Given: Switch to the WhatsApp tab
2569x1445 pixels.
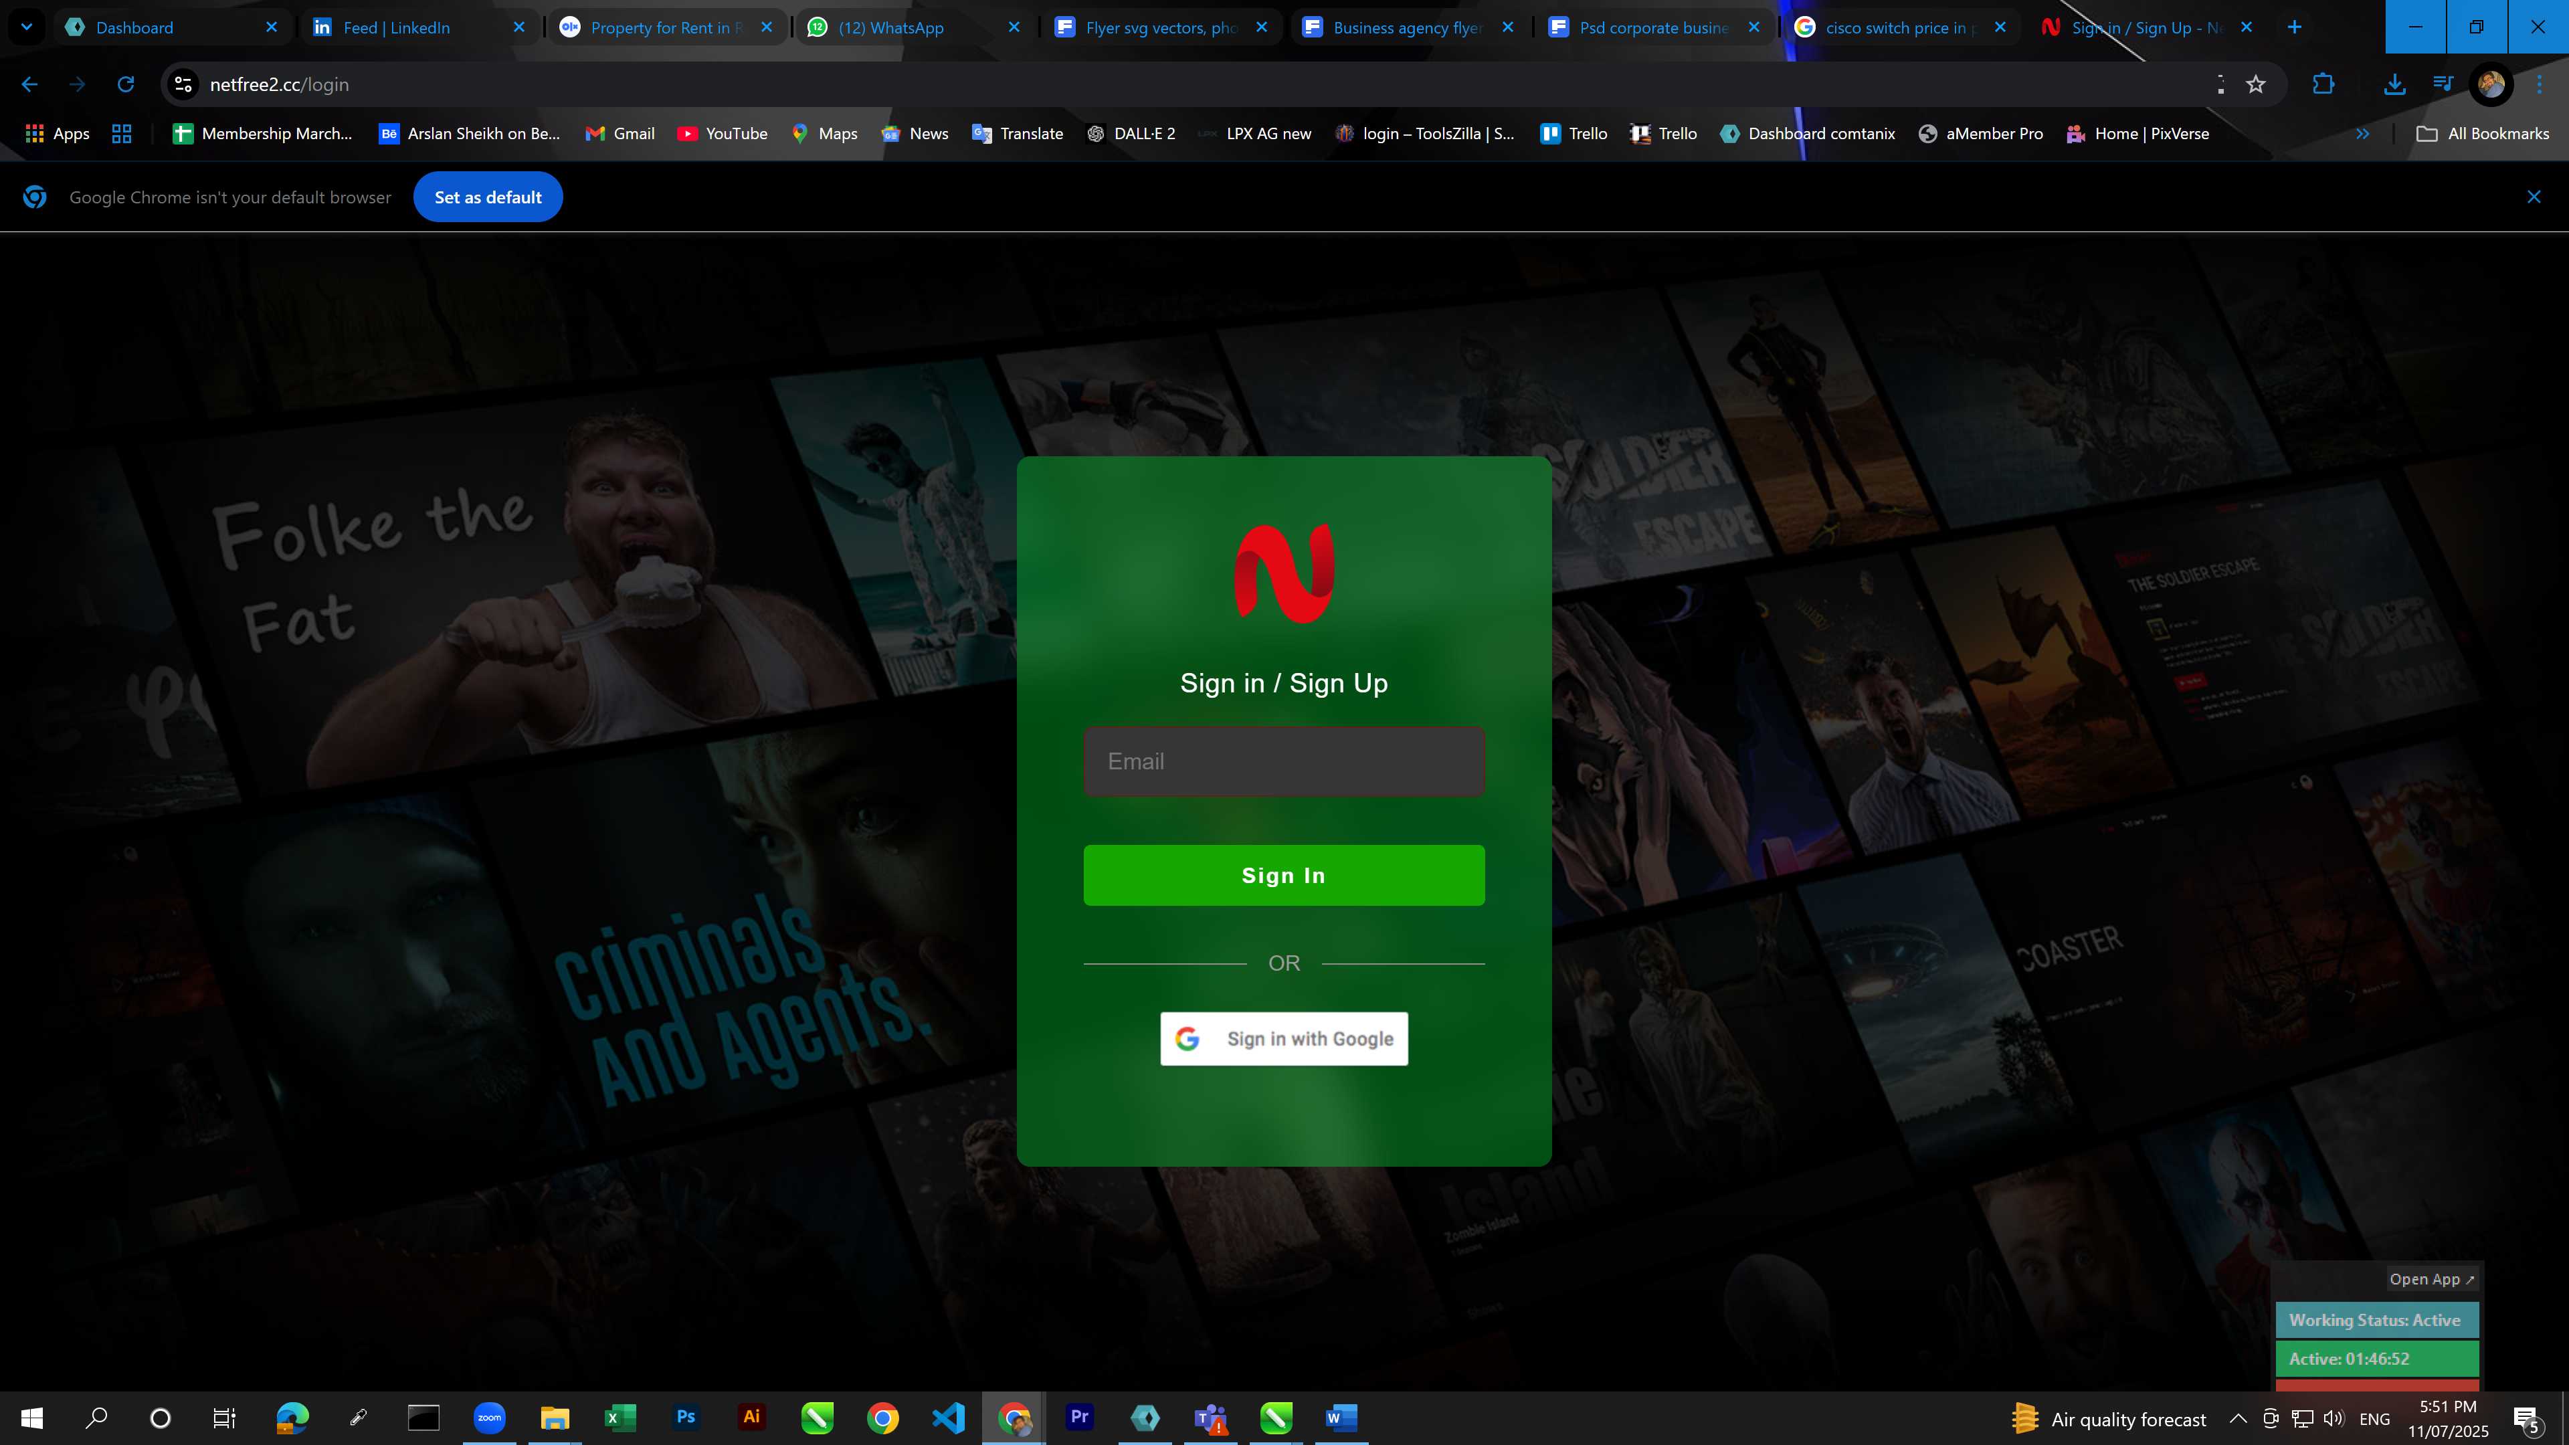Looking at the screenshot, I should tap(913, 27).
